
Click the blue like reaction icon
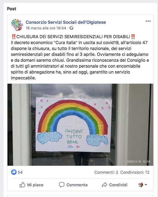coord(14,172)
